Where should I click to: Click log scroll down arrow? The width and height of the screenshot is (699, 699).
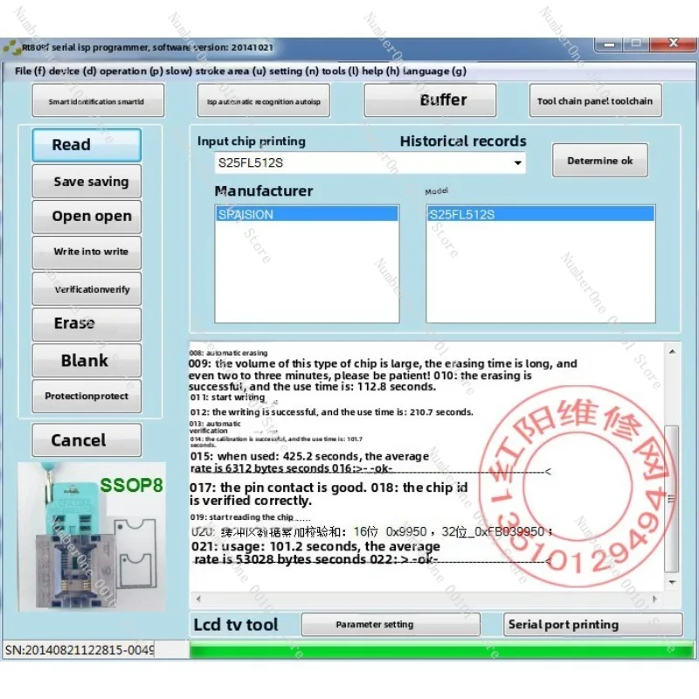point(672,582)
